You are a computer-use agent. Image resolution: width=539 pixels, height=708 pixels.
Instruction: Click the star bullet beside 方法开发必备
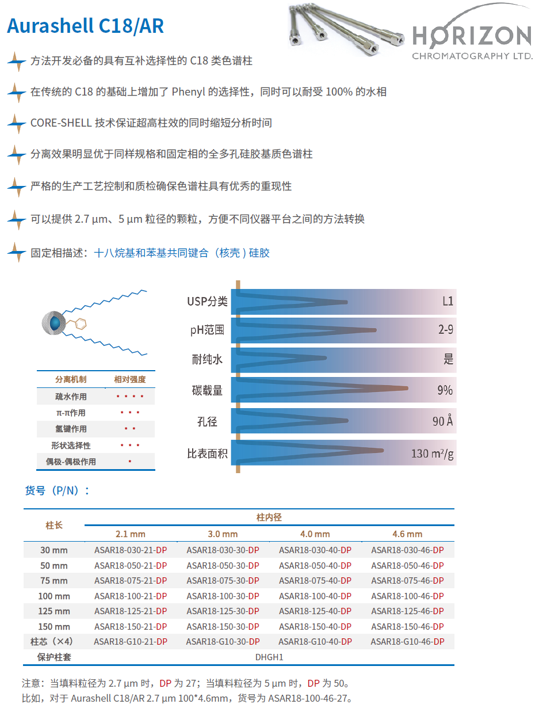17,60
